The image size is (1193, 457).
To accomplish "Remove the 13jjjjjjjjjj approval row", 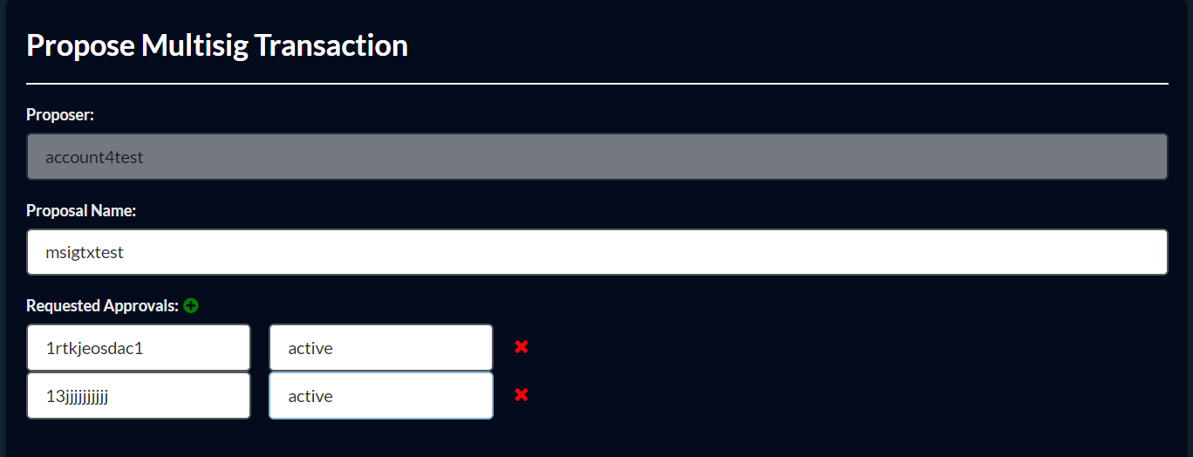I will coord(522,395).
